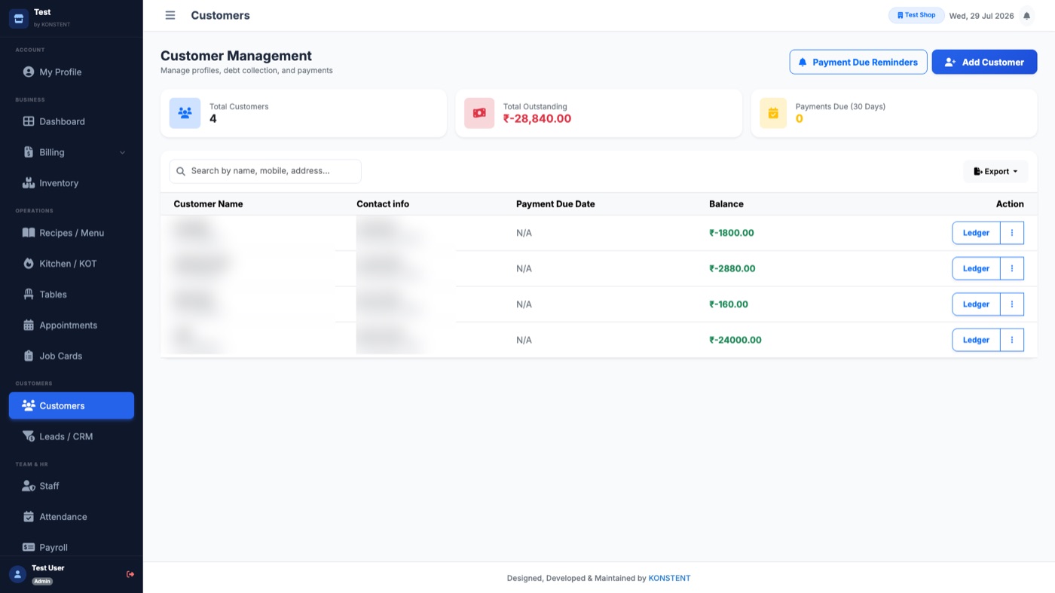The image size is (1055, 593).
Task: Click the Total Customers people icon
Action: pyautogui.click(x=185, y=113)
